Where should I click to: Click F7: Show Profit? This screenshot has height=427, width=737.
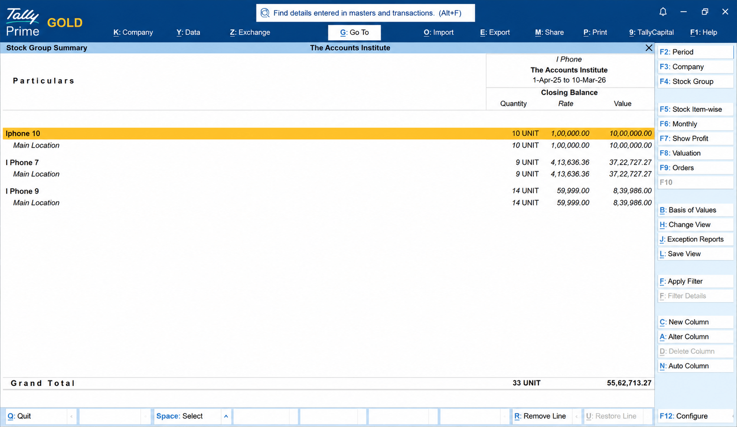pyautogui.click(x=695, y=139)
